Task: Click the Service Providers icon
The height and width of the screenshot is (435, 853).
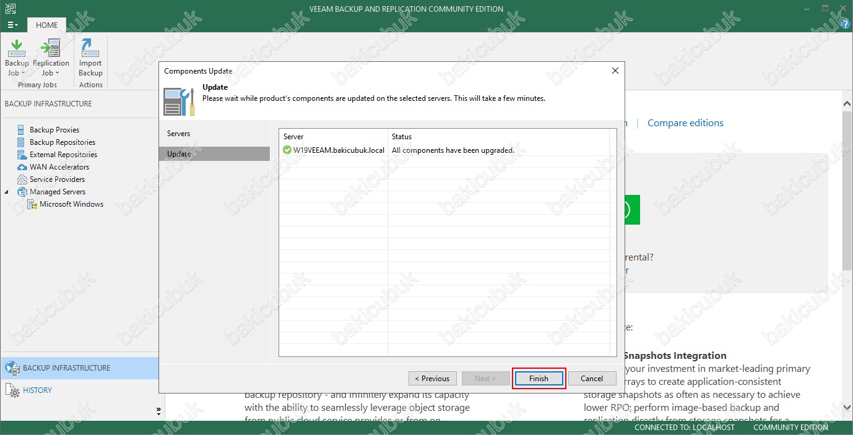Action: click(x=22, y=179)
